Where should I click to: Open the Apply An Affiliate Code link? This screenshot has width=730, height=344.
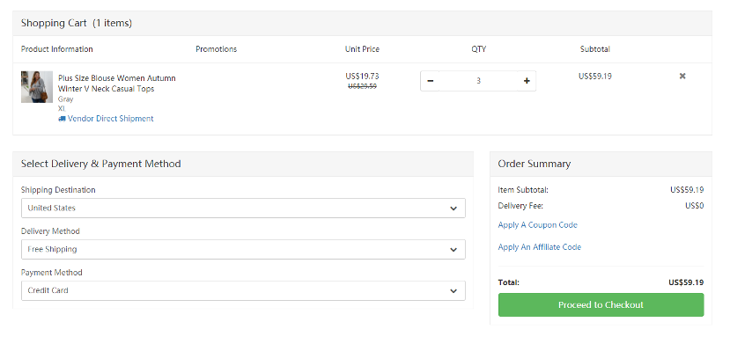tap(539, 247)
